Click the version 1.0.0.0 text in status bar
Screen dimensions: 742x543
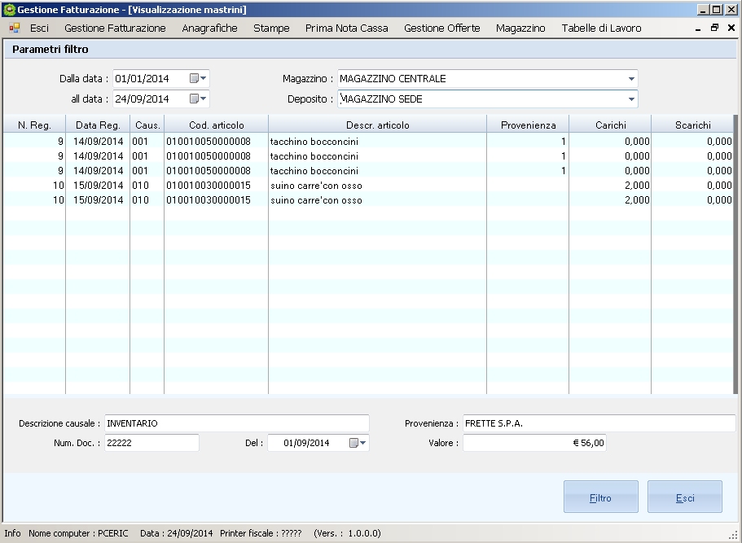(347, 533)
